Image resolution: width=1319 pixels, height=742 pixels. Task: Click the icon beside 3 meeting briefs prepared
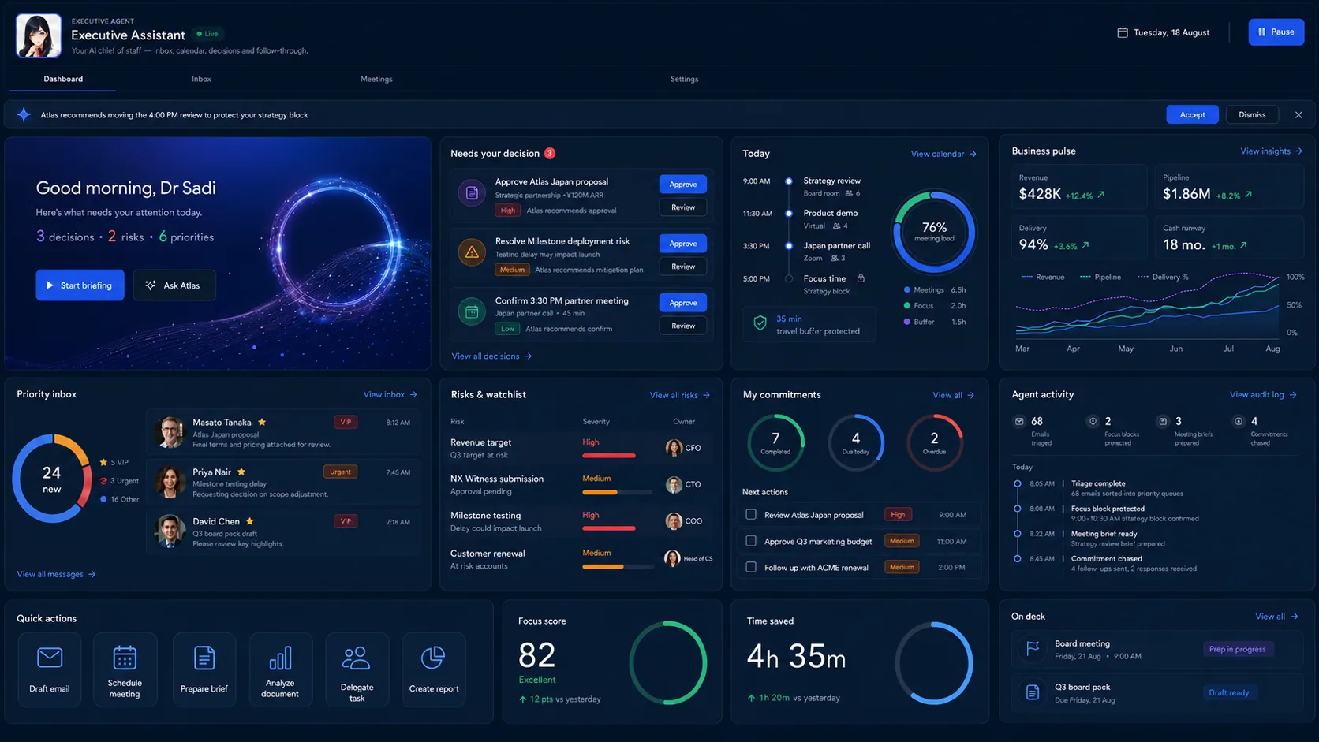coord(1163,421)
